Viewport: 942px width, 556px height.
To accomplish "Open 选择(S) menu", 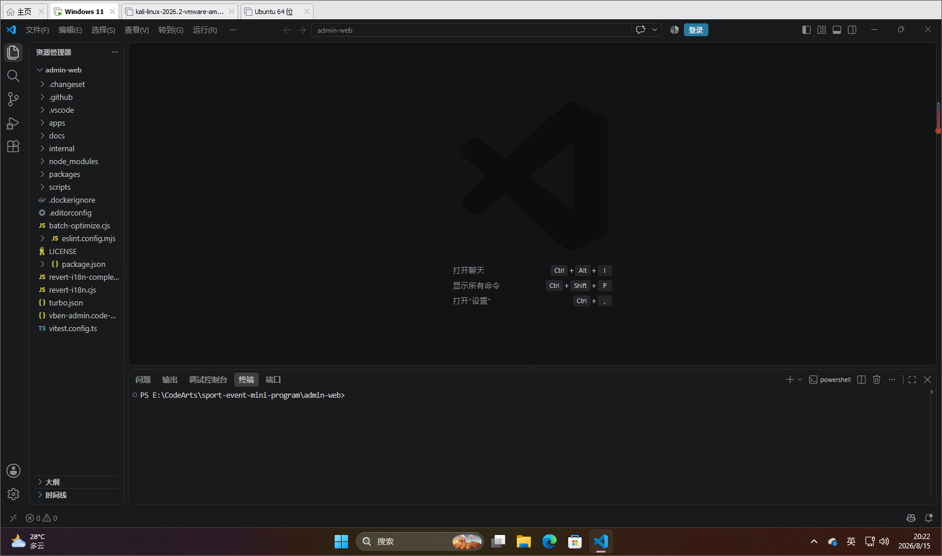I will coord(103,30).
